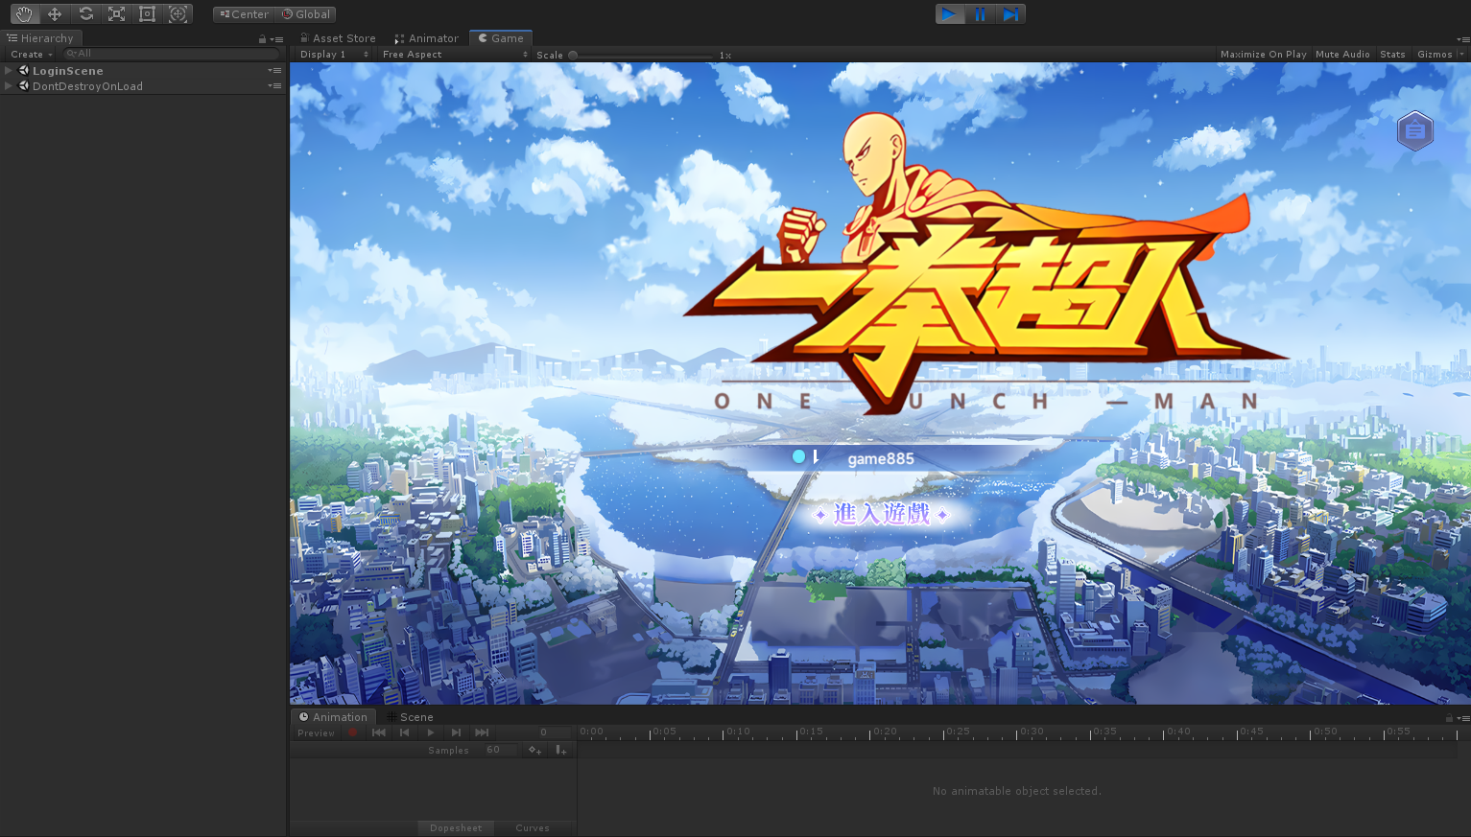Open the Free Aspect dropdown

(x=454, y=55)
